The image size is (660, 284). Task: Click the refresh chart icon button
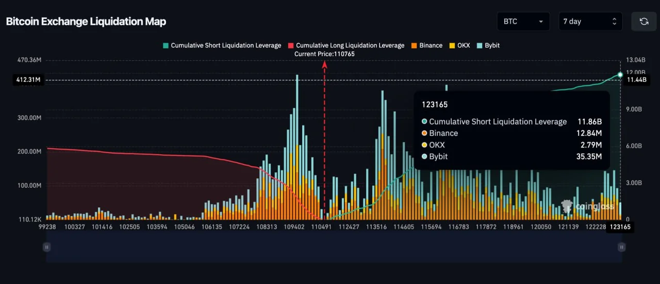(644, 22)
